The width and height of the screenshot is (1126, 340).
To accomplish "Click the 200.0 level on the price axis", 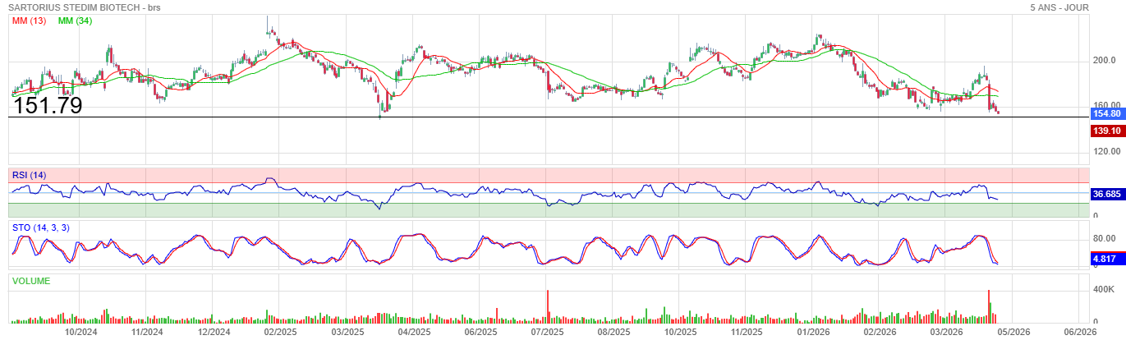I will 1104,62.
